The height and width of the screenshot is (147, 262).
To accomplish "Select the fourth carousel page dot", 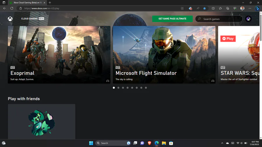I will coord(128,88).
